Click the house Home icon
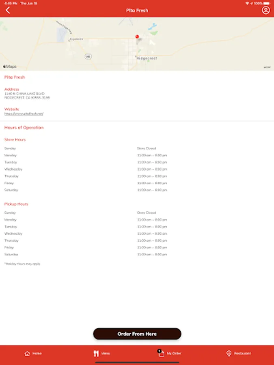This screenshot has width=274, height=365. pos(27,353)
